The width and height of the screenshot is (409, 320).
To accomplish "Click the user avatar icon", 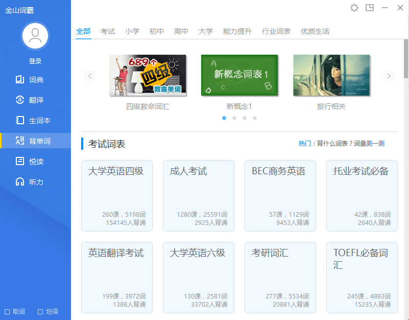I will pos(35,36).
